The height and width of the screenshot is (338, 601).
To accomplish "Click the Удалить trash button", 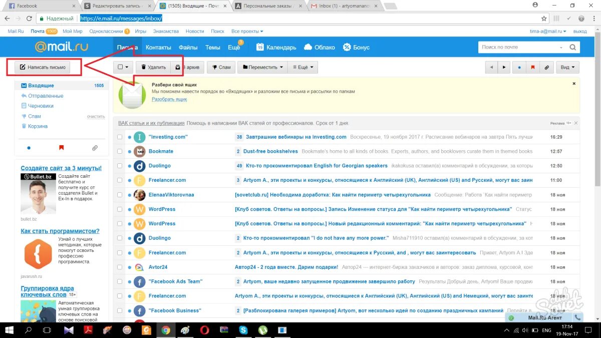I will coord(153,67).
